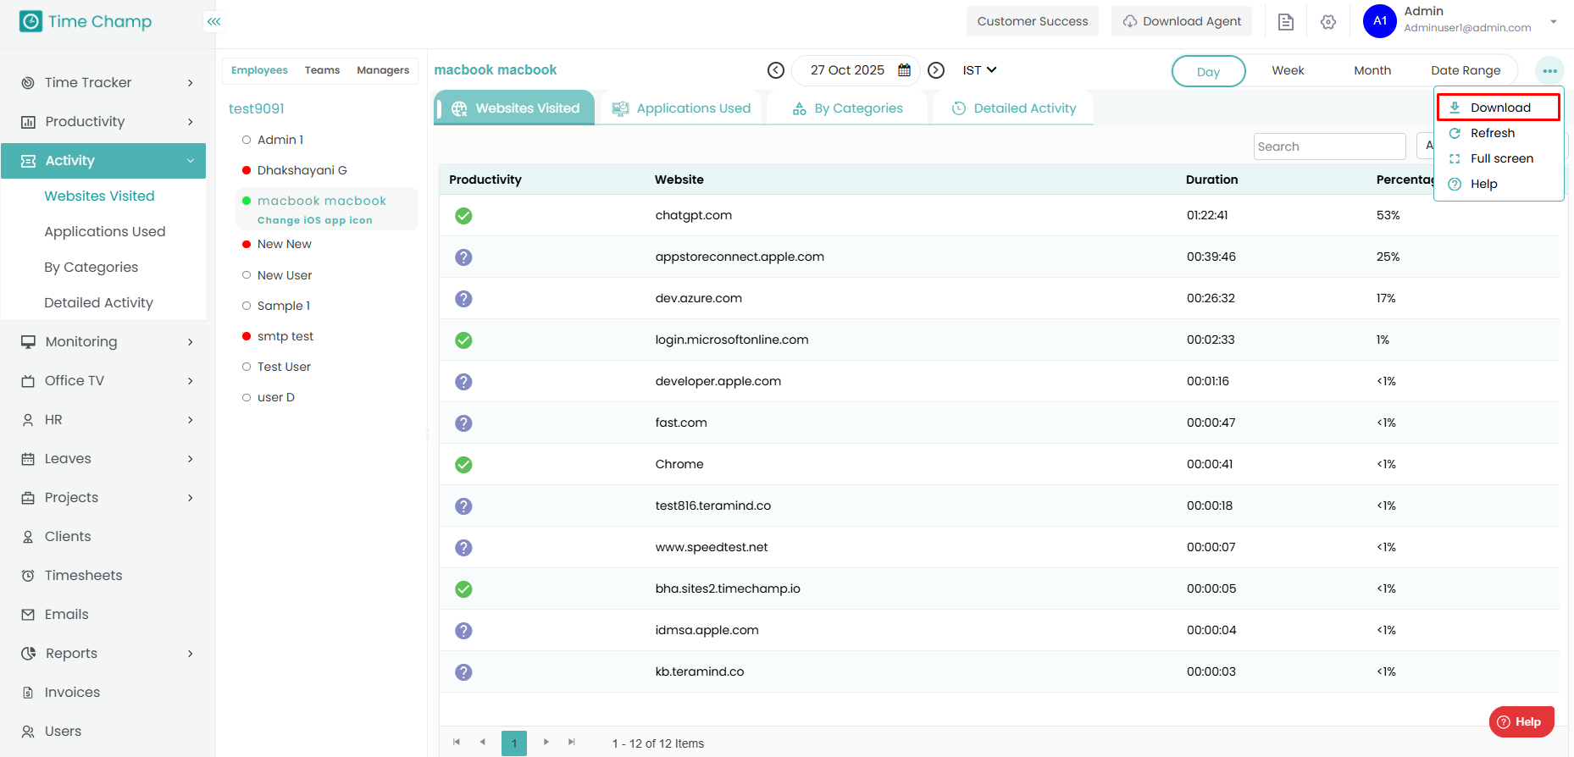Collapse the sidebar with double-chevron icon
The width and height of the screenshot is (1574, 757).
(x=213, y=21)
